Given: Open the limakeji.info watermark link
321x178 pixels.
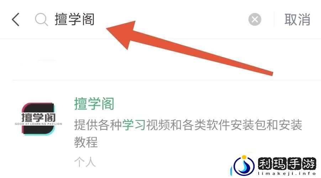Looking at the screenshot, I should click(x=287, y=173).
